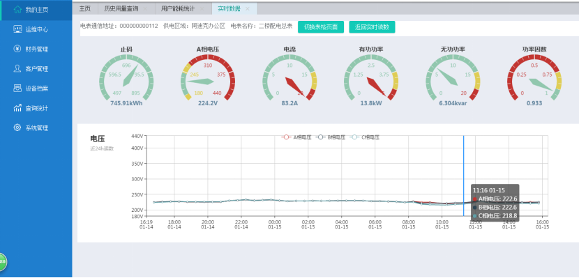
Task: Click the 查询统计 chart icon
Action: point(17,108)
